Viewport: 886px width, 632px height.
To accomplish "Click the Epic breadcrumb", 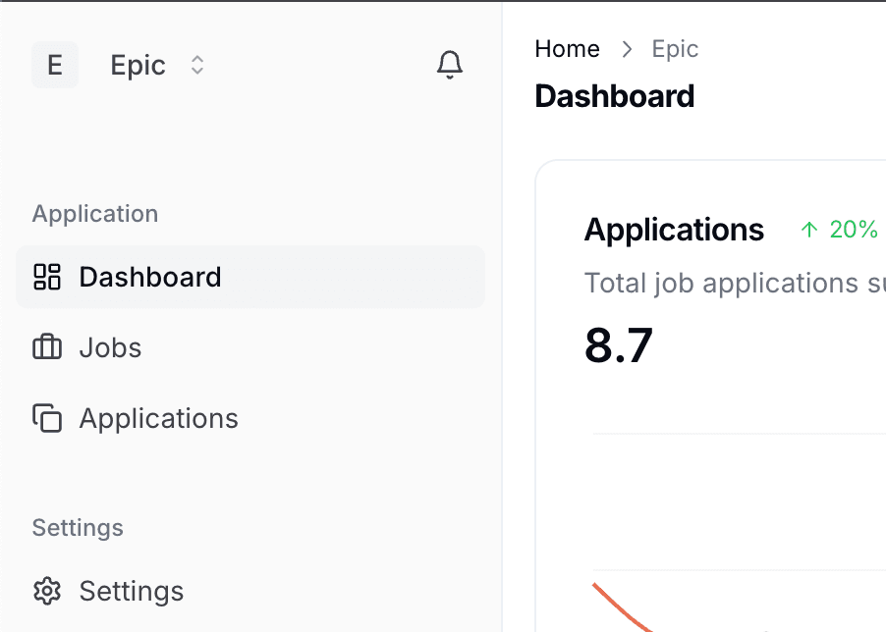I will 675,49.
